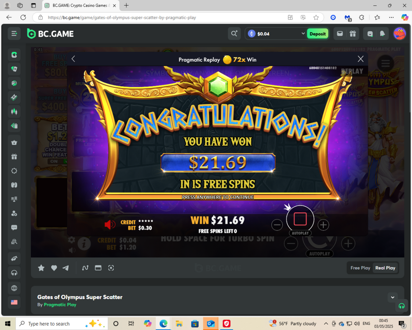Click the green Deposit button
The height and width of the screenshot is (330, 412).
(x=317, y=34)
